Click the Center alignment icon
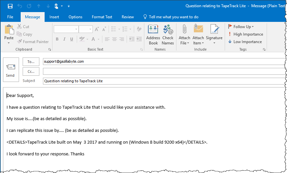Image resolution: width=287 pixels, height=173 pixels. coord(114,39)
